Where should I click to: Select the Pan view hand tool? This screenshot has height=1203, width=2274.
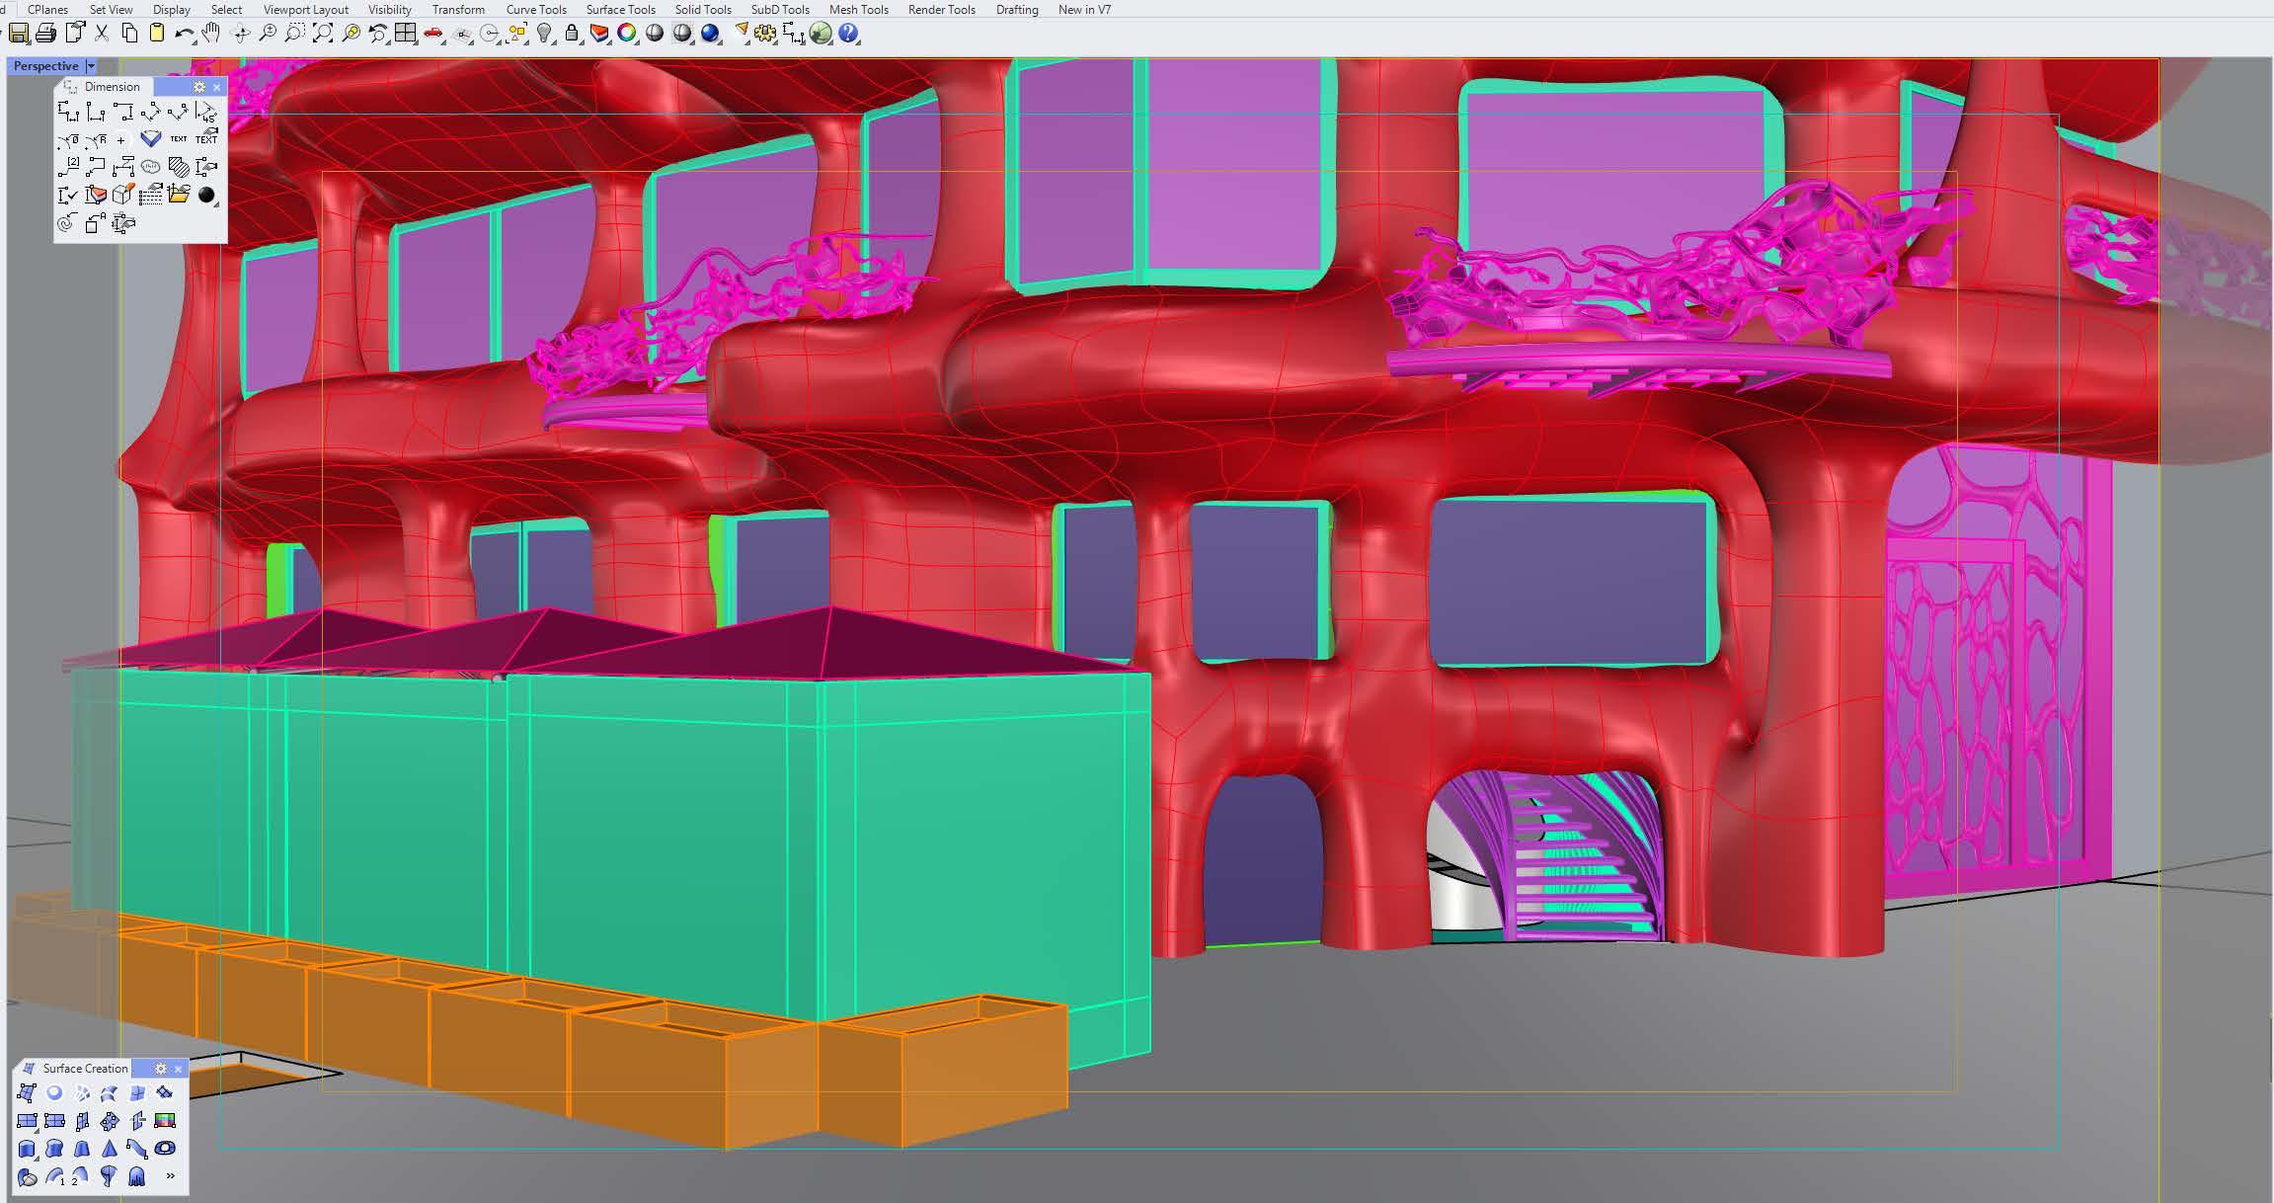click(210, 34)
